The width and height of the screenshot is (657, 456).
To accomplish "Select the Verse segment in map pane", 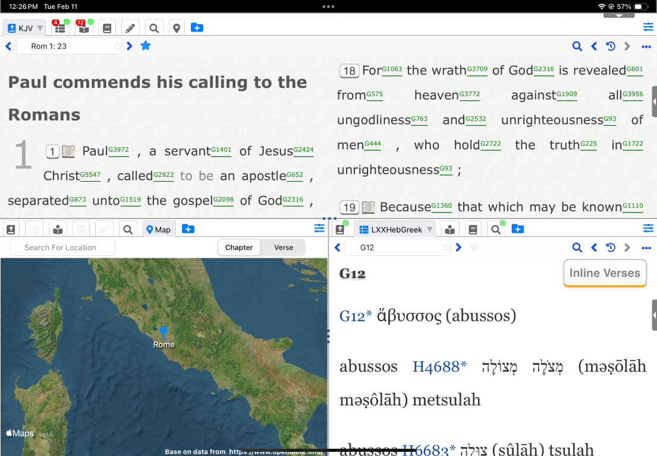I will tap(284, 248).
